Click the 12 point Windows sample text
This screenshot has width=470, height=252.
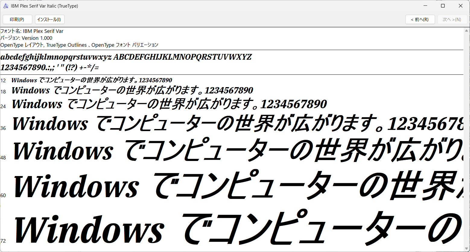click(92, 80)
